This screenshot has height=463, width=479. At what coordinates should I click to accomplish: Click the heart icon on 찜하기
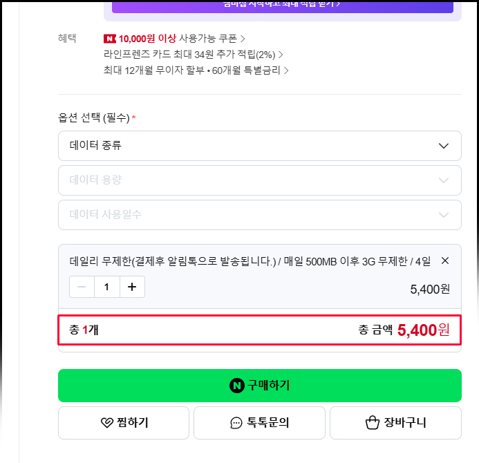coord(107,423)
